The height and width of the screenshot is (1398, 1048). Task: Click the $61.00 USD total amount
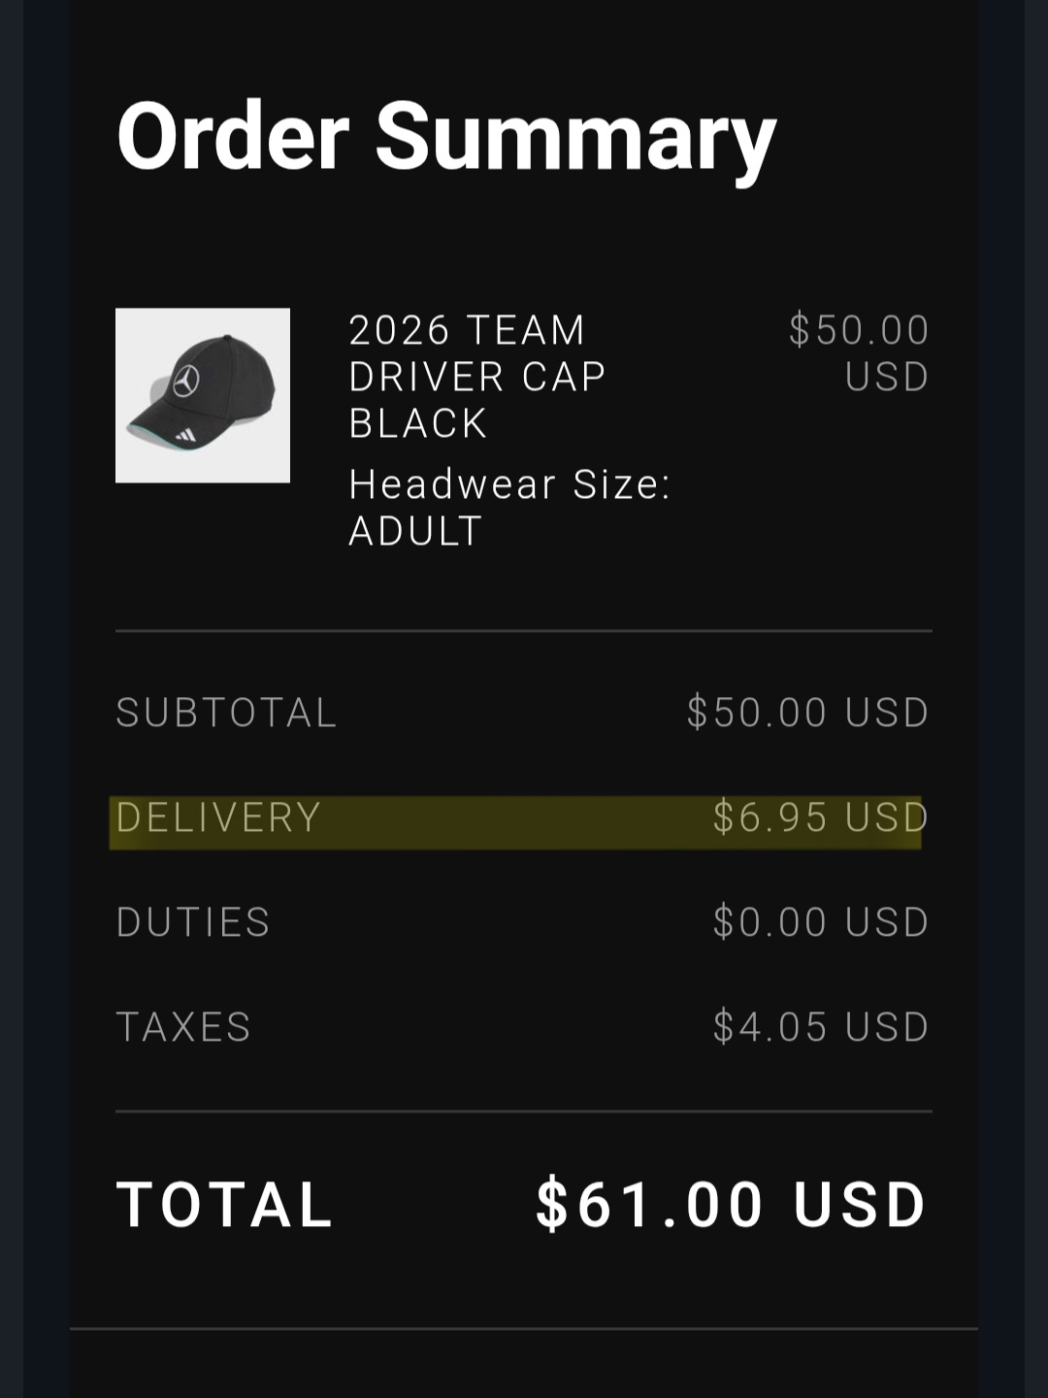(x=733, y=1205)
